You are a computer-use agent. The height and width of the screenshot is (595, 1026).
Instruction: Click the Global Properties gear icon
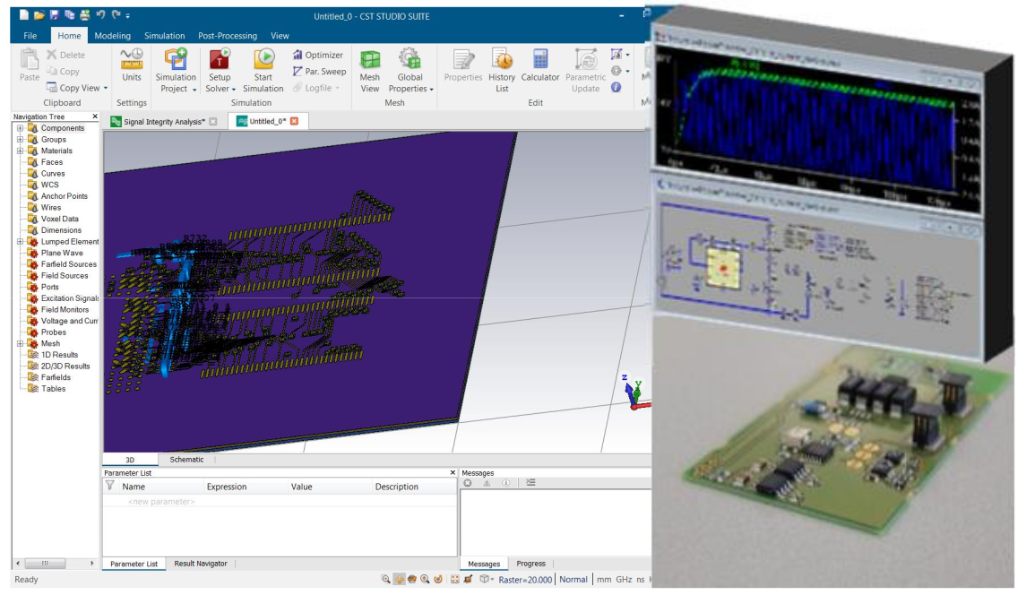pos(410,59)
